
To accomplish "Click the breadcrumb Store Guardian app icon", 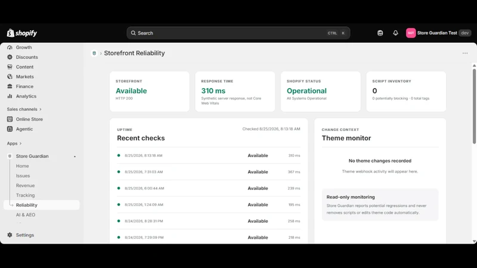I will pyautogui.click(x=94, y=53).
